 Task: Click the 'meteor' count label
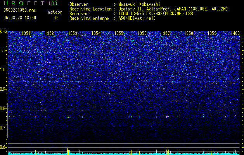point(55,12)
